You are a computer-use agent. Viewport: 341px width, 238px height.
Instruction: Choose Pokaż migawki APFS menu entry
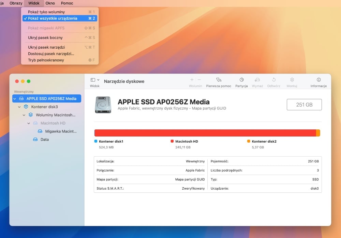click(60, 28)
